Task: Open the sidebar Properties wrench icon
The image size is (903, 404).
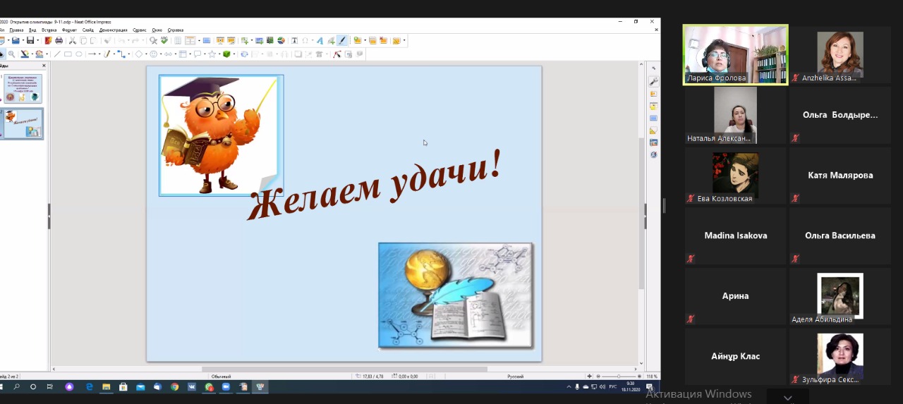Action: [x=653, y=82]
